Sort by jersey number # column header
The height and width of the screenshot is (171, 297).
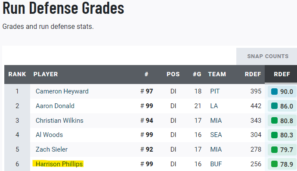(146, 74)
